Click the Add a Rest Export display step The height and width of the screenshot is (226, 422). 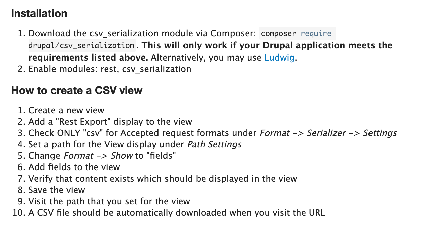pyautogui.click(x=110, y=122)
